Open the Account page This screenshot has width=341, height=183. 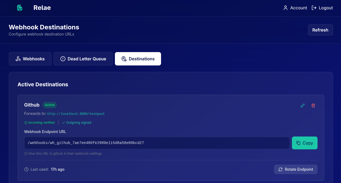point(295,8)
